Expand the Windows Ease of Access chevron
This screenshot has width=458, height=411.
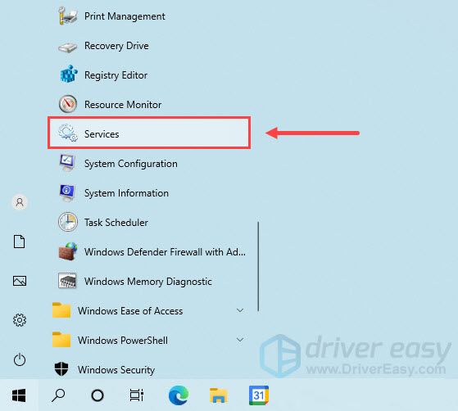pos(240,310)
